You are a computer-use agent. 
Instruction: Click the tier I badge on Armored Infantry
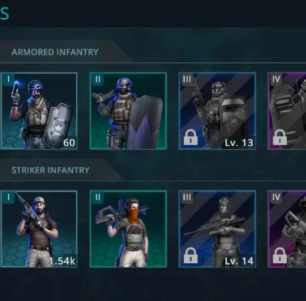(x=8, y=79)
